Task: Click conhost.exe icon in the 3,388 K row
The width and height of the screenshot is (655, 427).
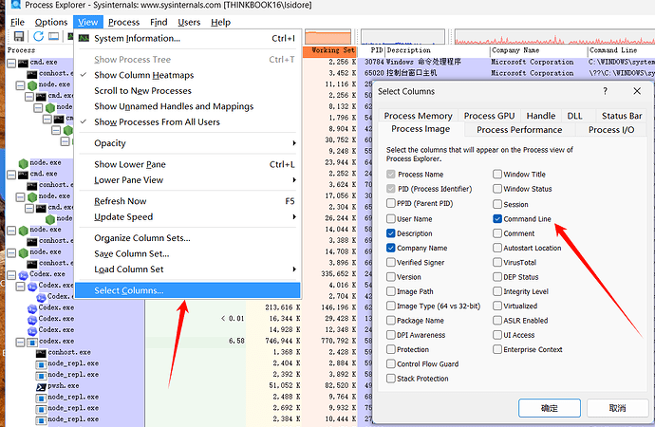Action: (32, 242)
